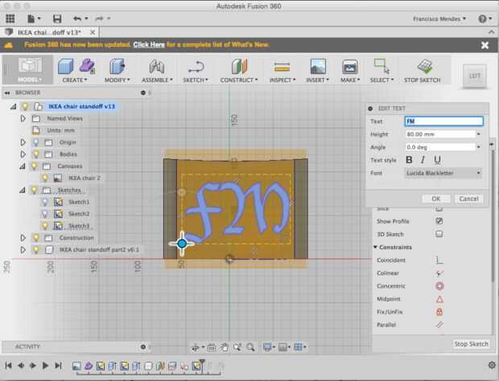
Task: Click the Text input field
Action: [443, 121]
